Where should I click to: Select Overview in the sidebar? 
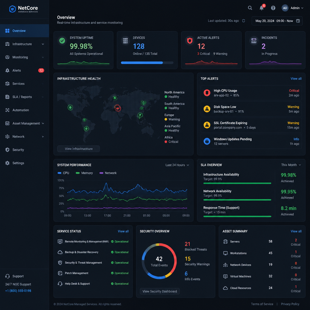[25, 31]
